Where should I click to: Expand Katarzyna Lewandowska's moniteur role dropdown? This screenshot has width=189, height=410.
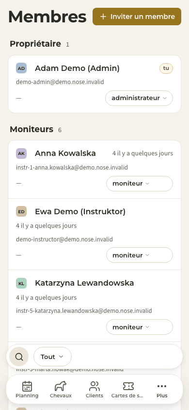tap(140, 327)
